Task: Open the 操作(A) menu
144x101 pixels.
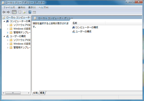Action: click(x=22, y=7)
